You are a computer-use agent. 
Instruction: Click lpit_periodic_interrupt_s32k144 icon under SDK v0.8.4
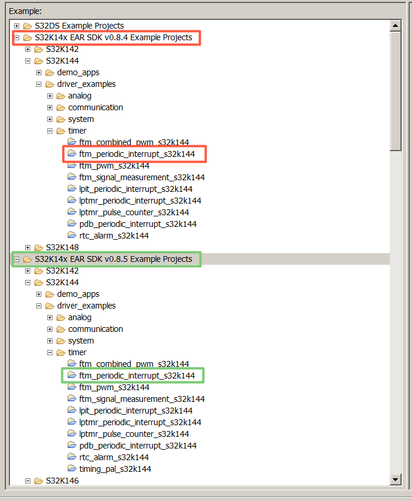pyautogui.click(x=72, y=188)
